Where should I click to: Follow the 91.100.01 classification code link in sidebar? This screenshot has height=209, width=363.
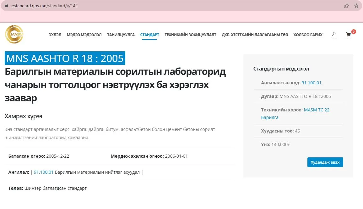coord(312,83)
